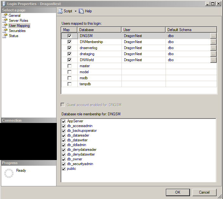This screenshot has height=199, width=223.
Task: Select the master database cell
Action: [x=100, y=66]
